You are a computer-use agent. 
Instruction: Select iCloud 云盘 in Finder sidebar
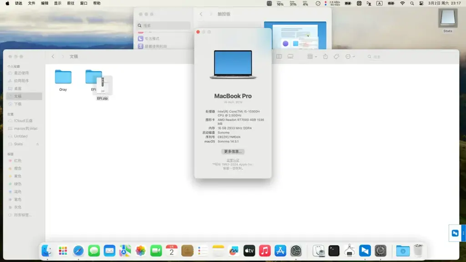(24, 121)
